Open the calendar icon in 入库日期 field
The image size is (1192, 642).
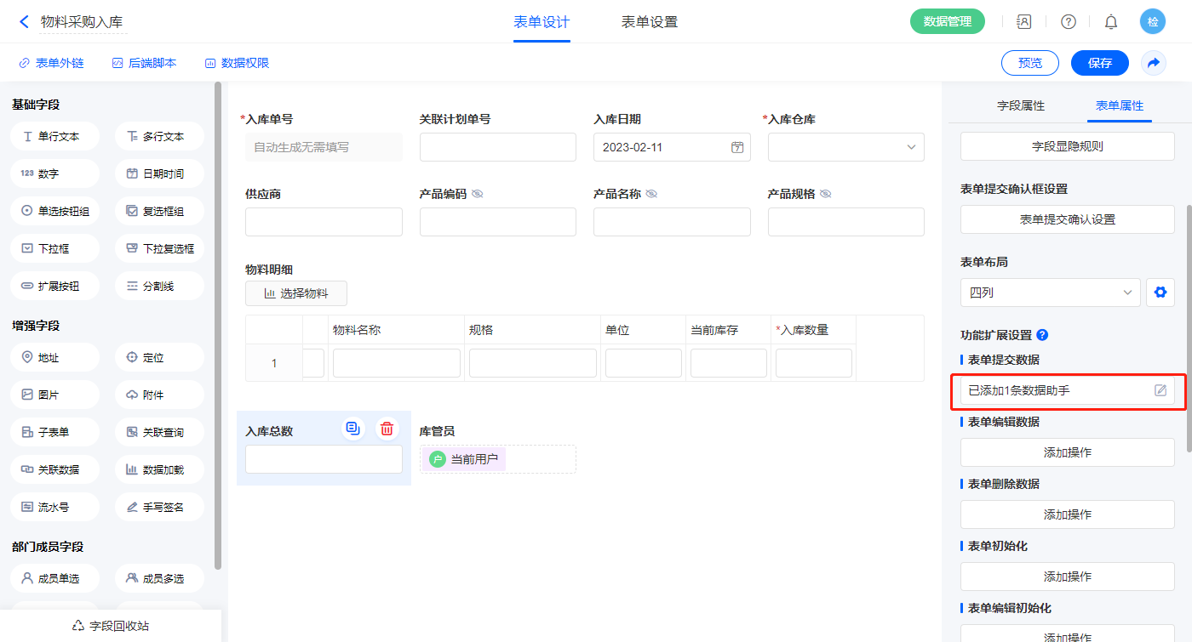point(737,147)
